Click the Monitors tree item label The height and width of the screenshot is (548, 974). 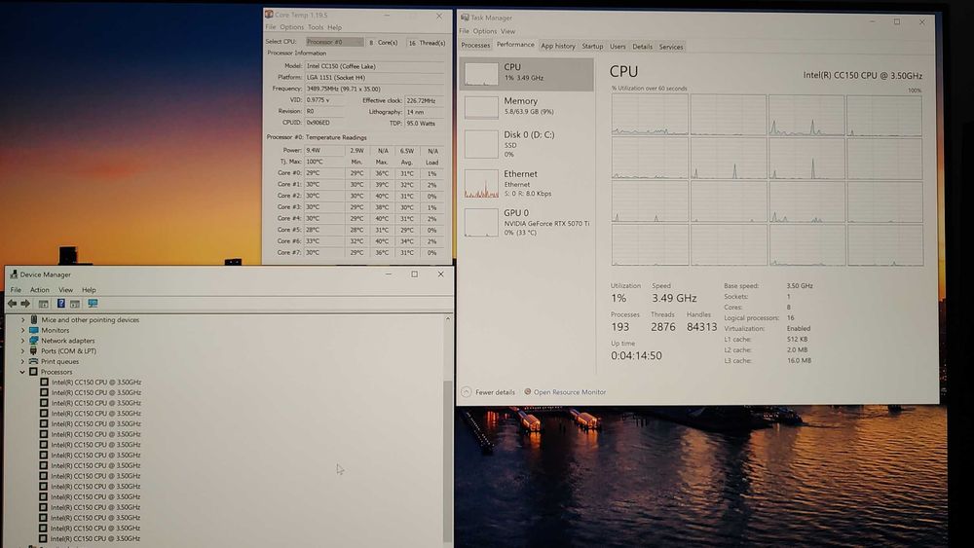click(55, 330)
